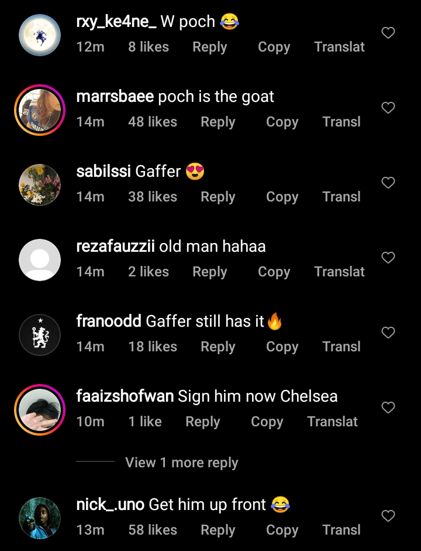Copy franoodd's Gaffer still has it comment

pyautogui.click(x=282, y=347)
